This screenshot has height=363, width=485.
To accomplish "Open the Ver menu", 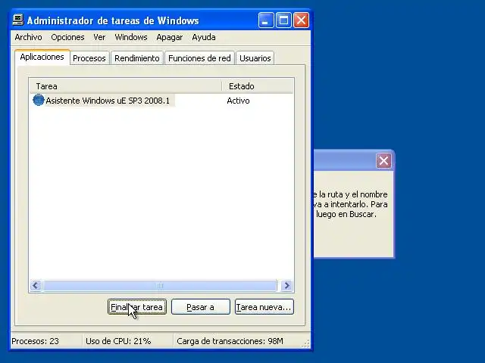I will [x=99, y=37].
